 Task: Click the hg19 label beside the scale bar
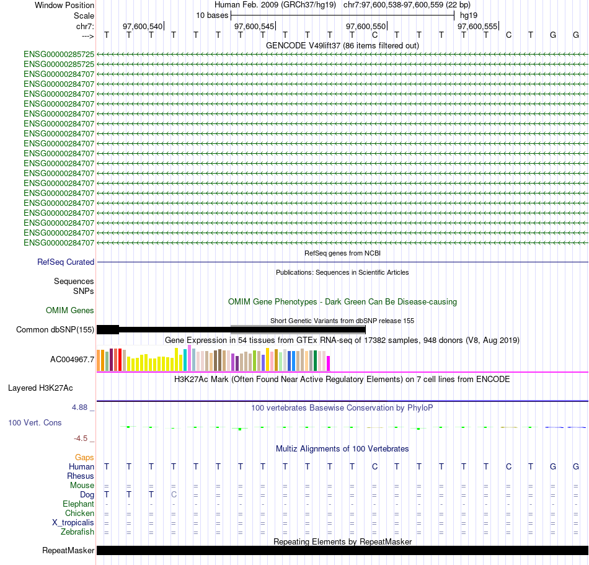(x=469, y=16)
